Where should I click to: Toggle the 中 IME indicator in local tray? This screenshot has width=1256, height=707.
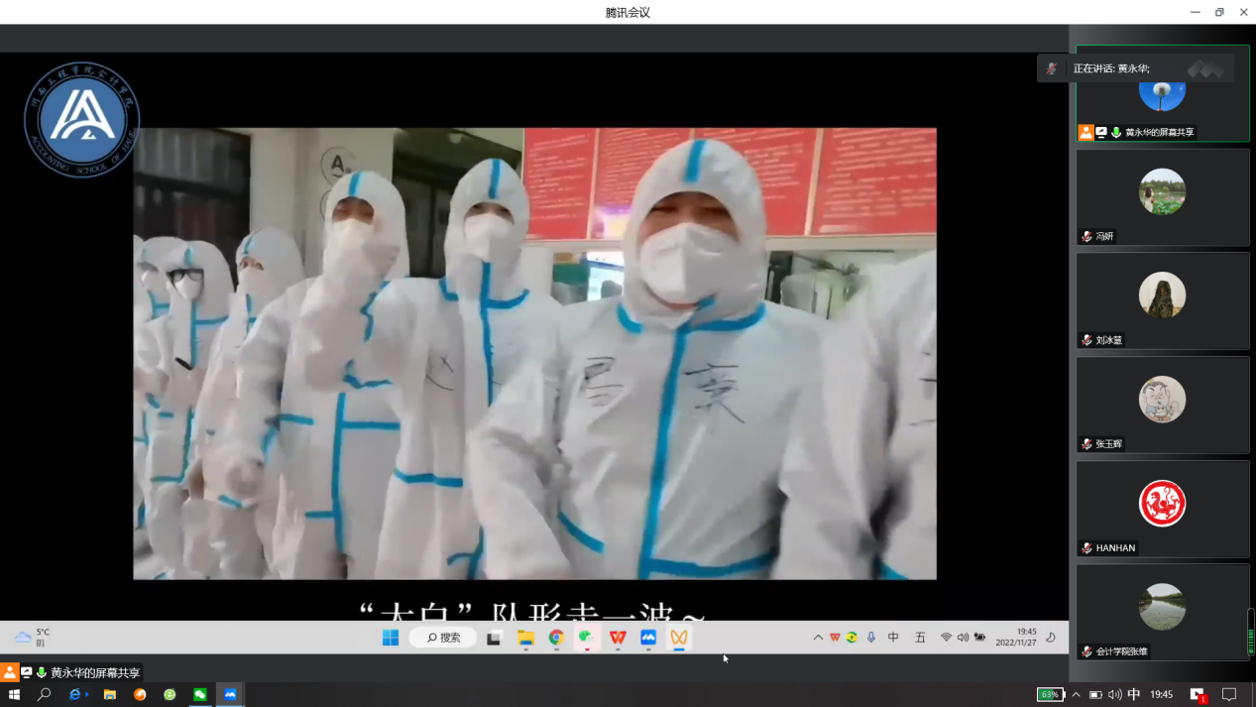1134,695
